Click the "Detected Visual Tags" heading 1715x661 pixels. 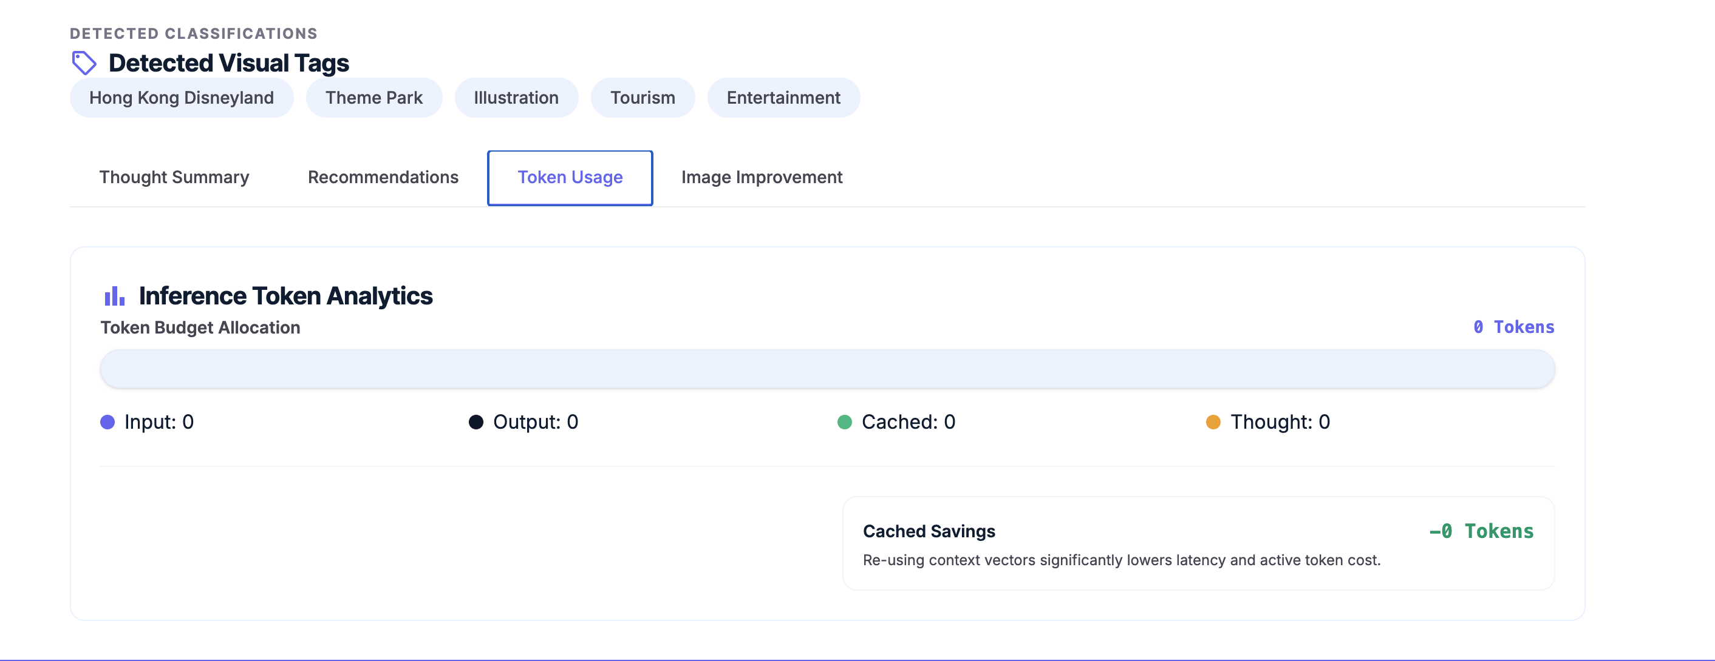[229, 63]
